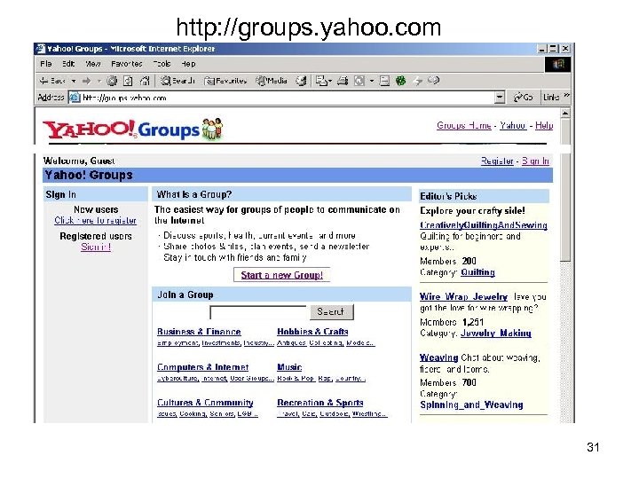Click the Discuss icon in the toolbar

click(384, 81)
